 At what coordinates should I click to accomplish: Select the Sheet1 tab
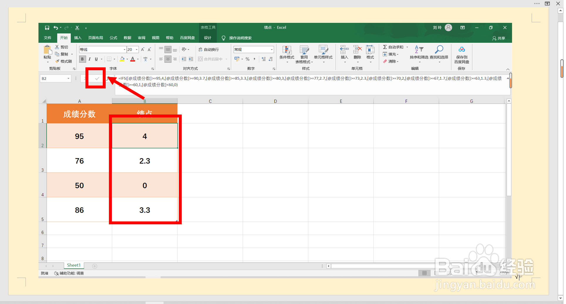[x=74, y=265]
